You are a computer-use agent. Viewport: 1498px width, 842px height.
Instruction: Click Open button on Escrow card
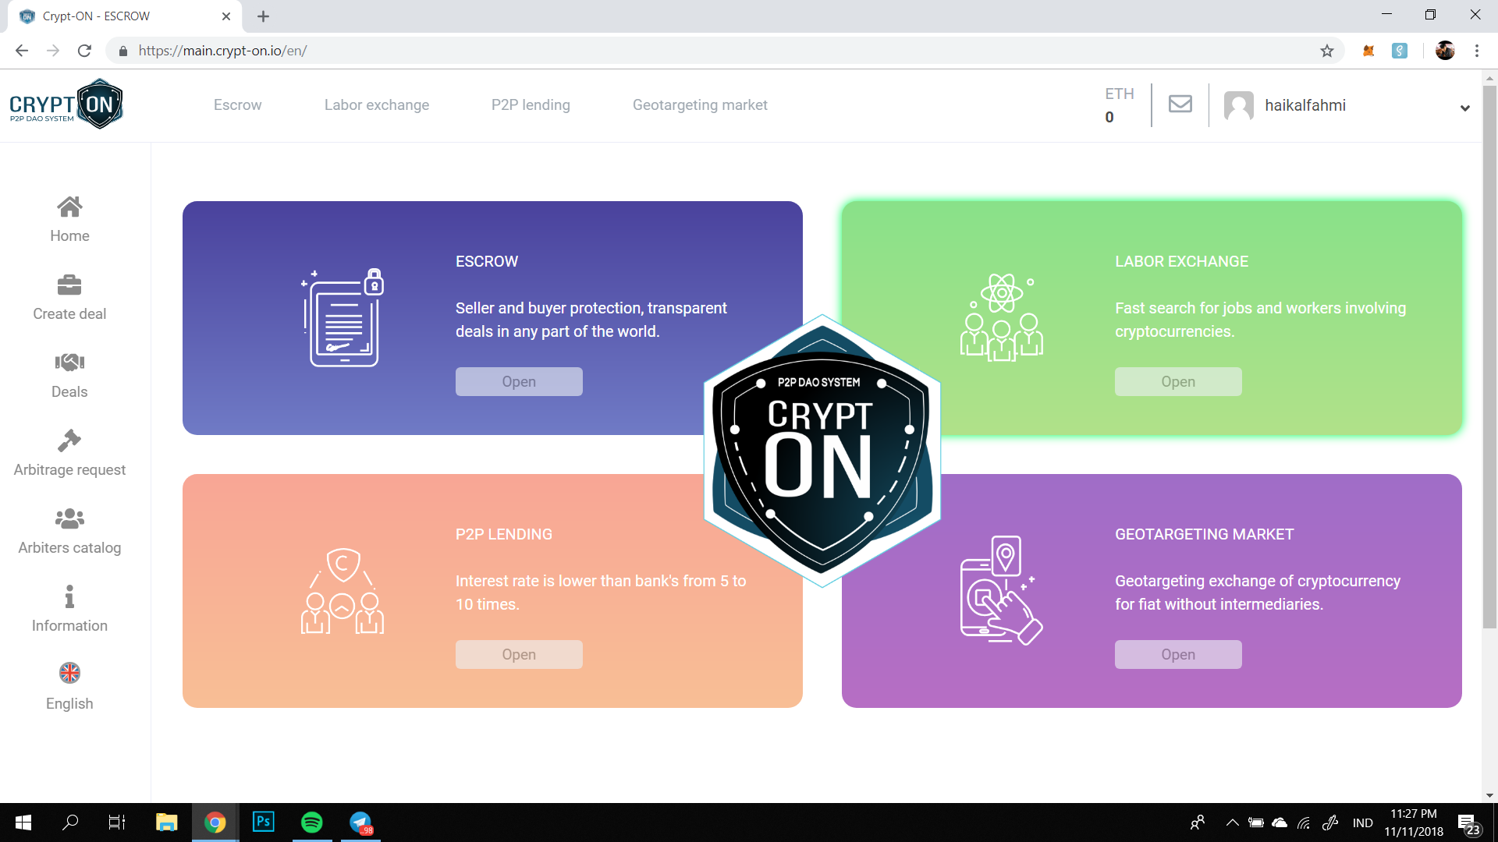point(519,381)
